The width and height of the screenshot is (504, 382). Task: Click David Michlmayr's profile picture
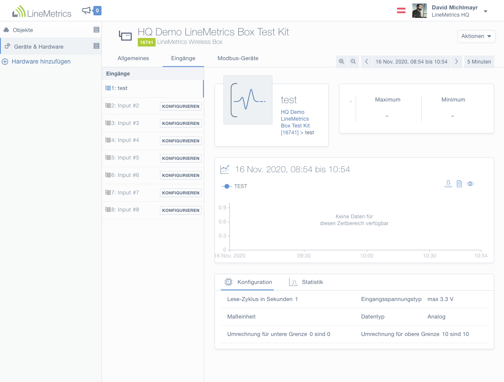point(420,11)
